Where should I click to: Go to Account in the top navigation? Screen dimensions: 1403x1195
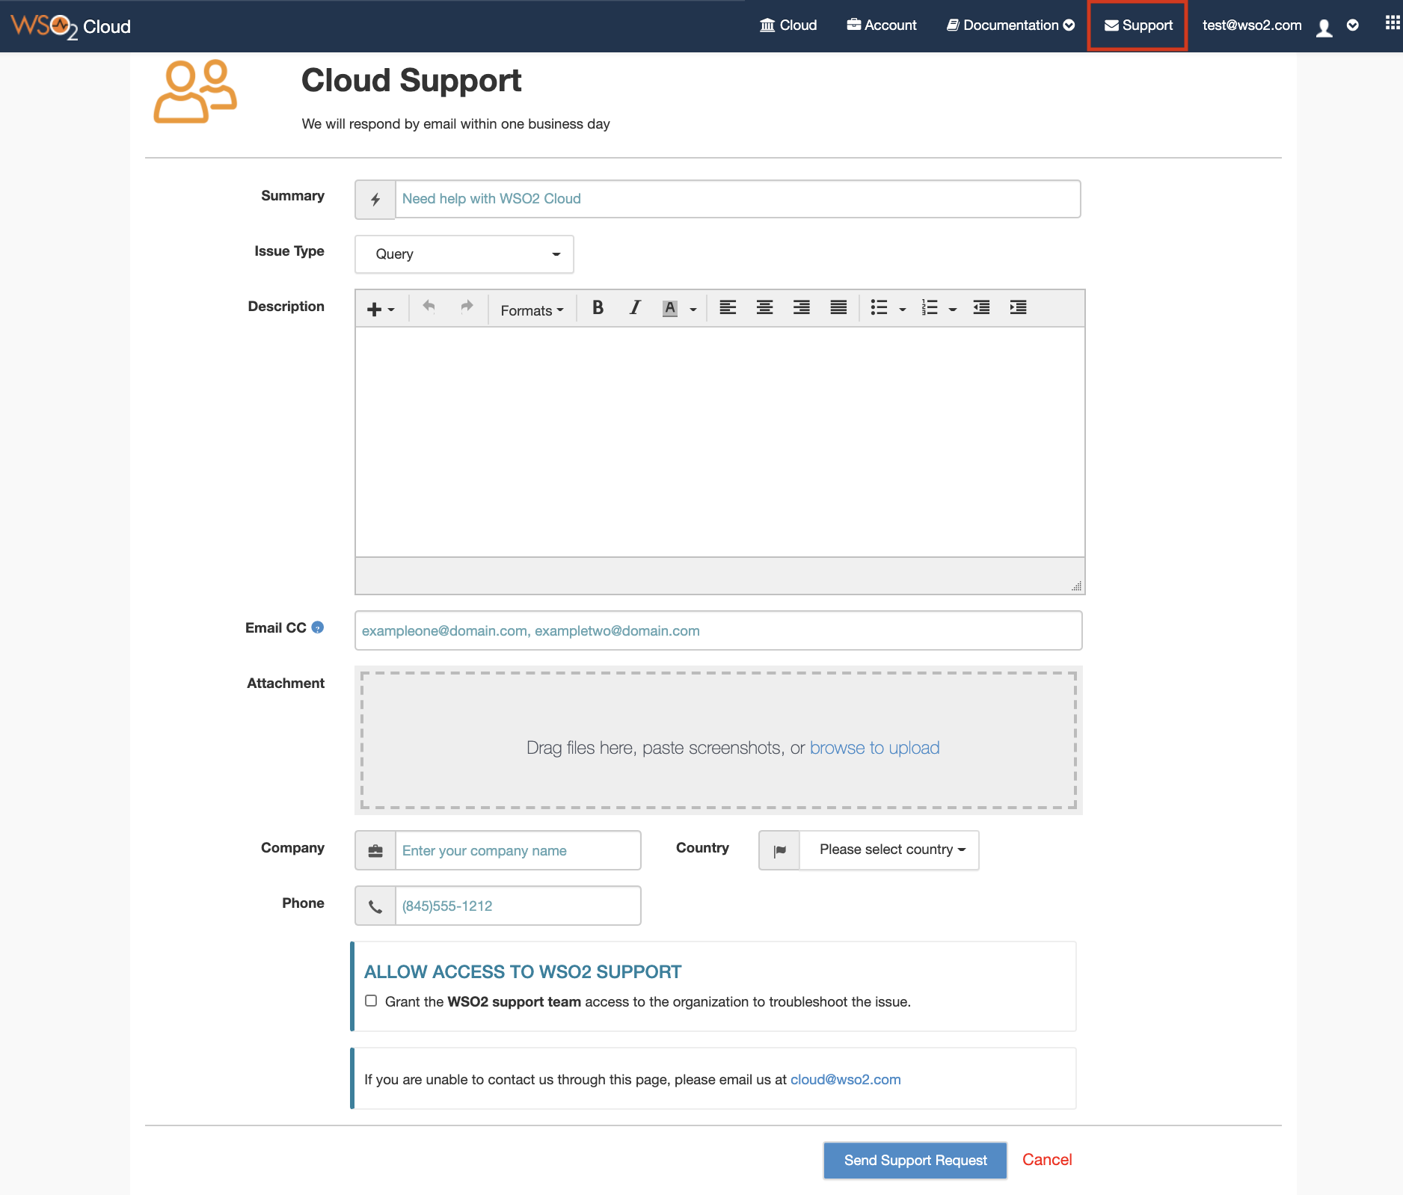(882, 25)
